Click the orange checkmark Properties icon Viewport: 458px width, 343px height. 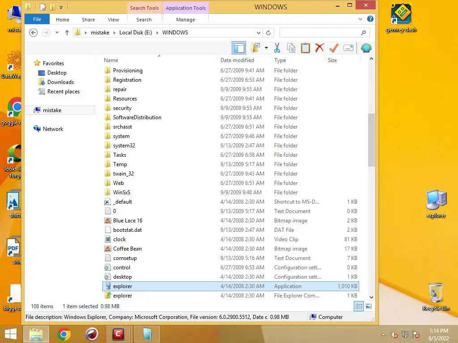point(334,48)
